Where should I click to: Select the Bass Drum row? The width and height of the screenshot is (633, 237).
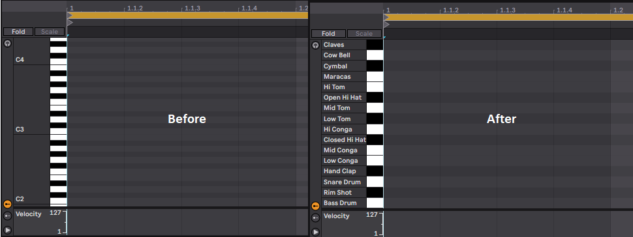pos(344,203)
